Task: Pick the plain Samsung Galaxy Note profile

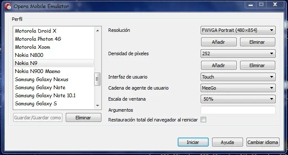Action: [x=53, y=87]
